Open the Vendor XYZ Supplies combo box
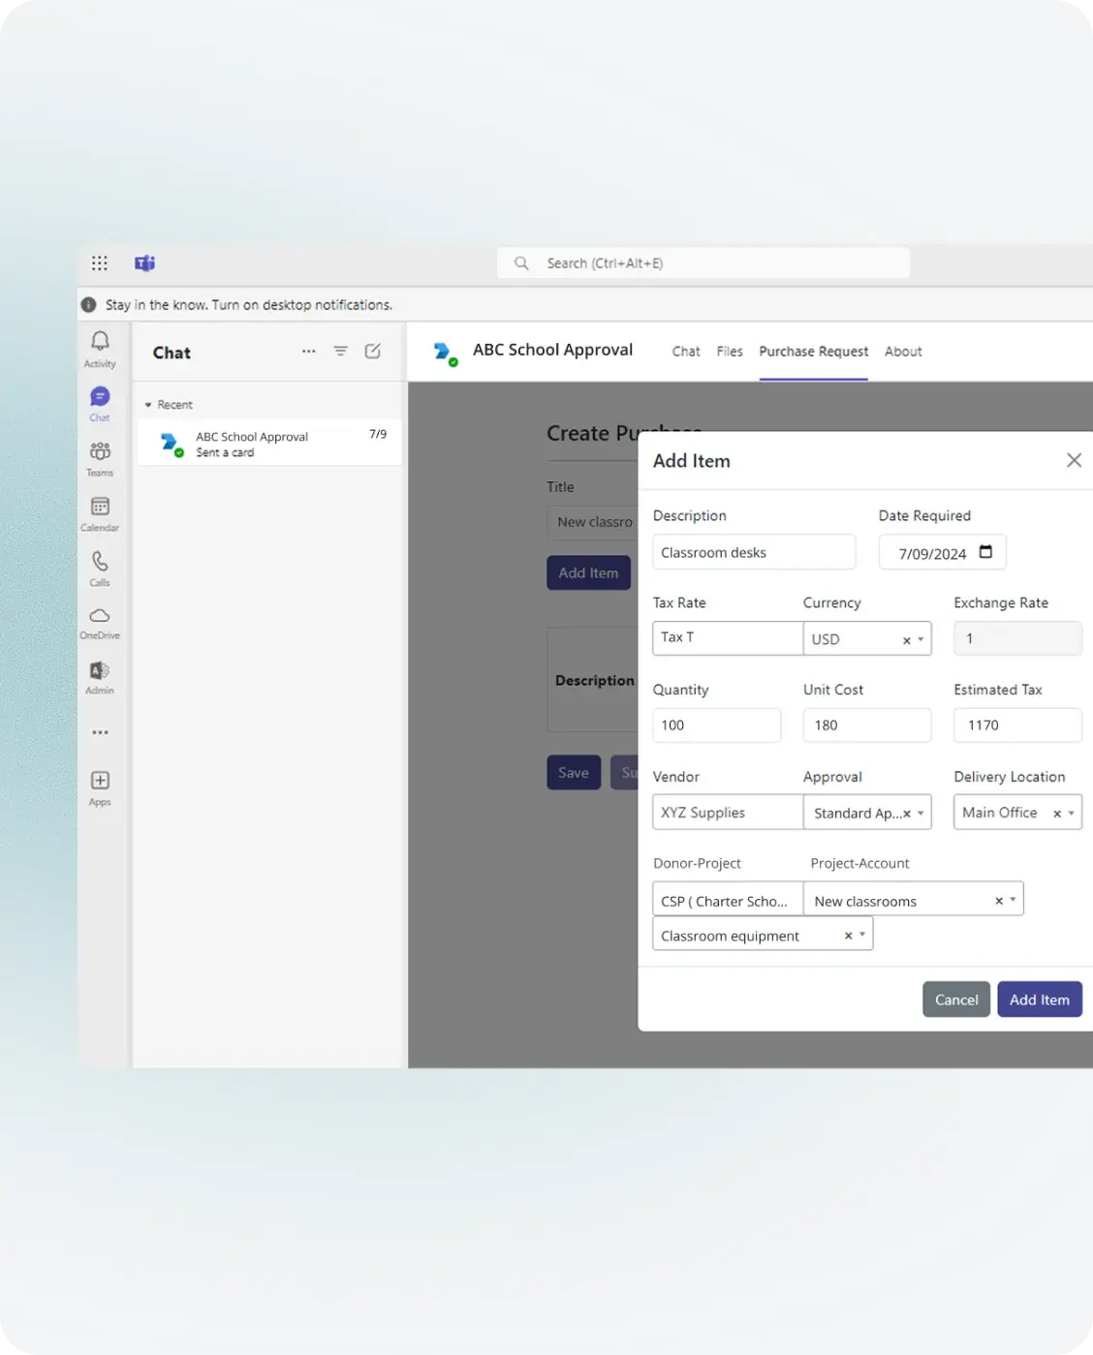 coord(728,813)
